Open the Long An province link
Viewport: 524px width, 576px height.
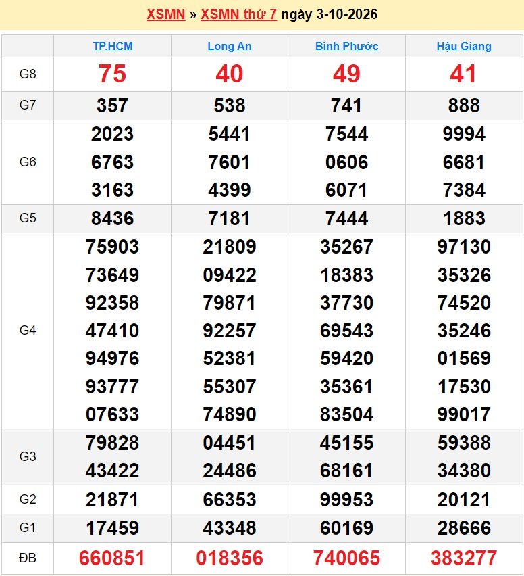click(x=230, y=46)
